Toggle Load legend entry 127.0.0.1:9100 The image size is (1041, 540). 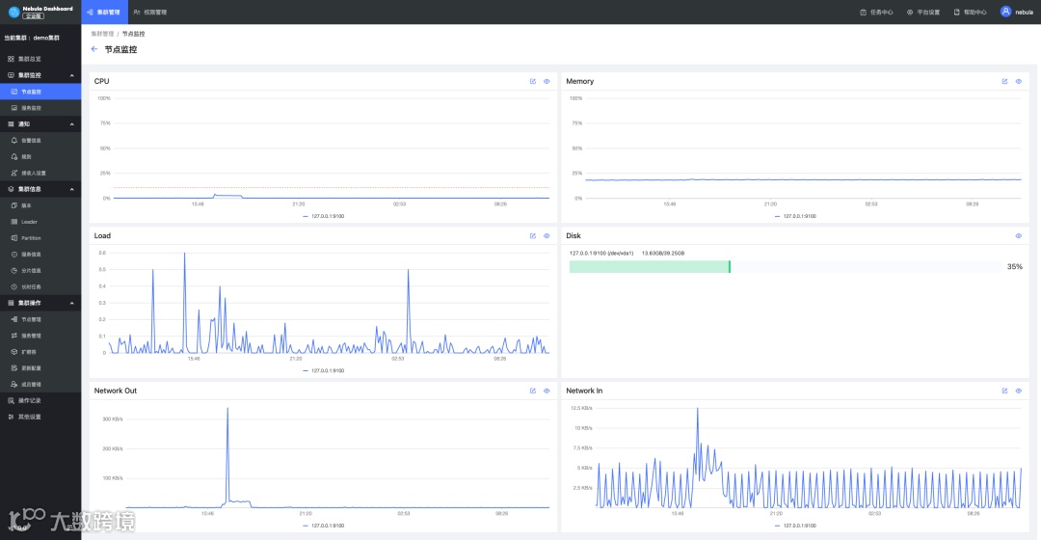coord(323,370)
